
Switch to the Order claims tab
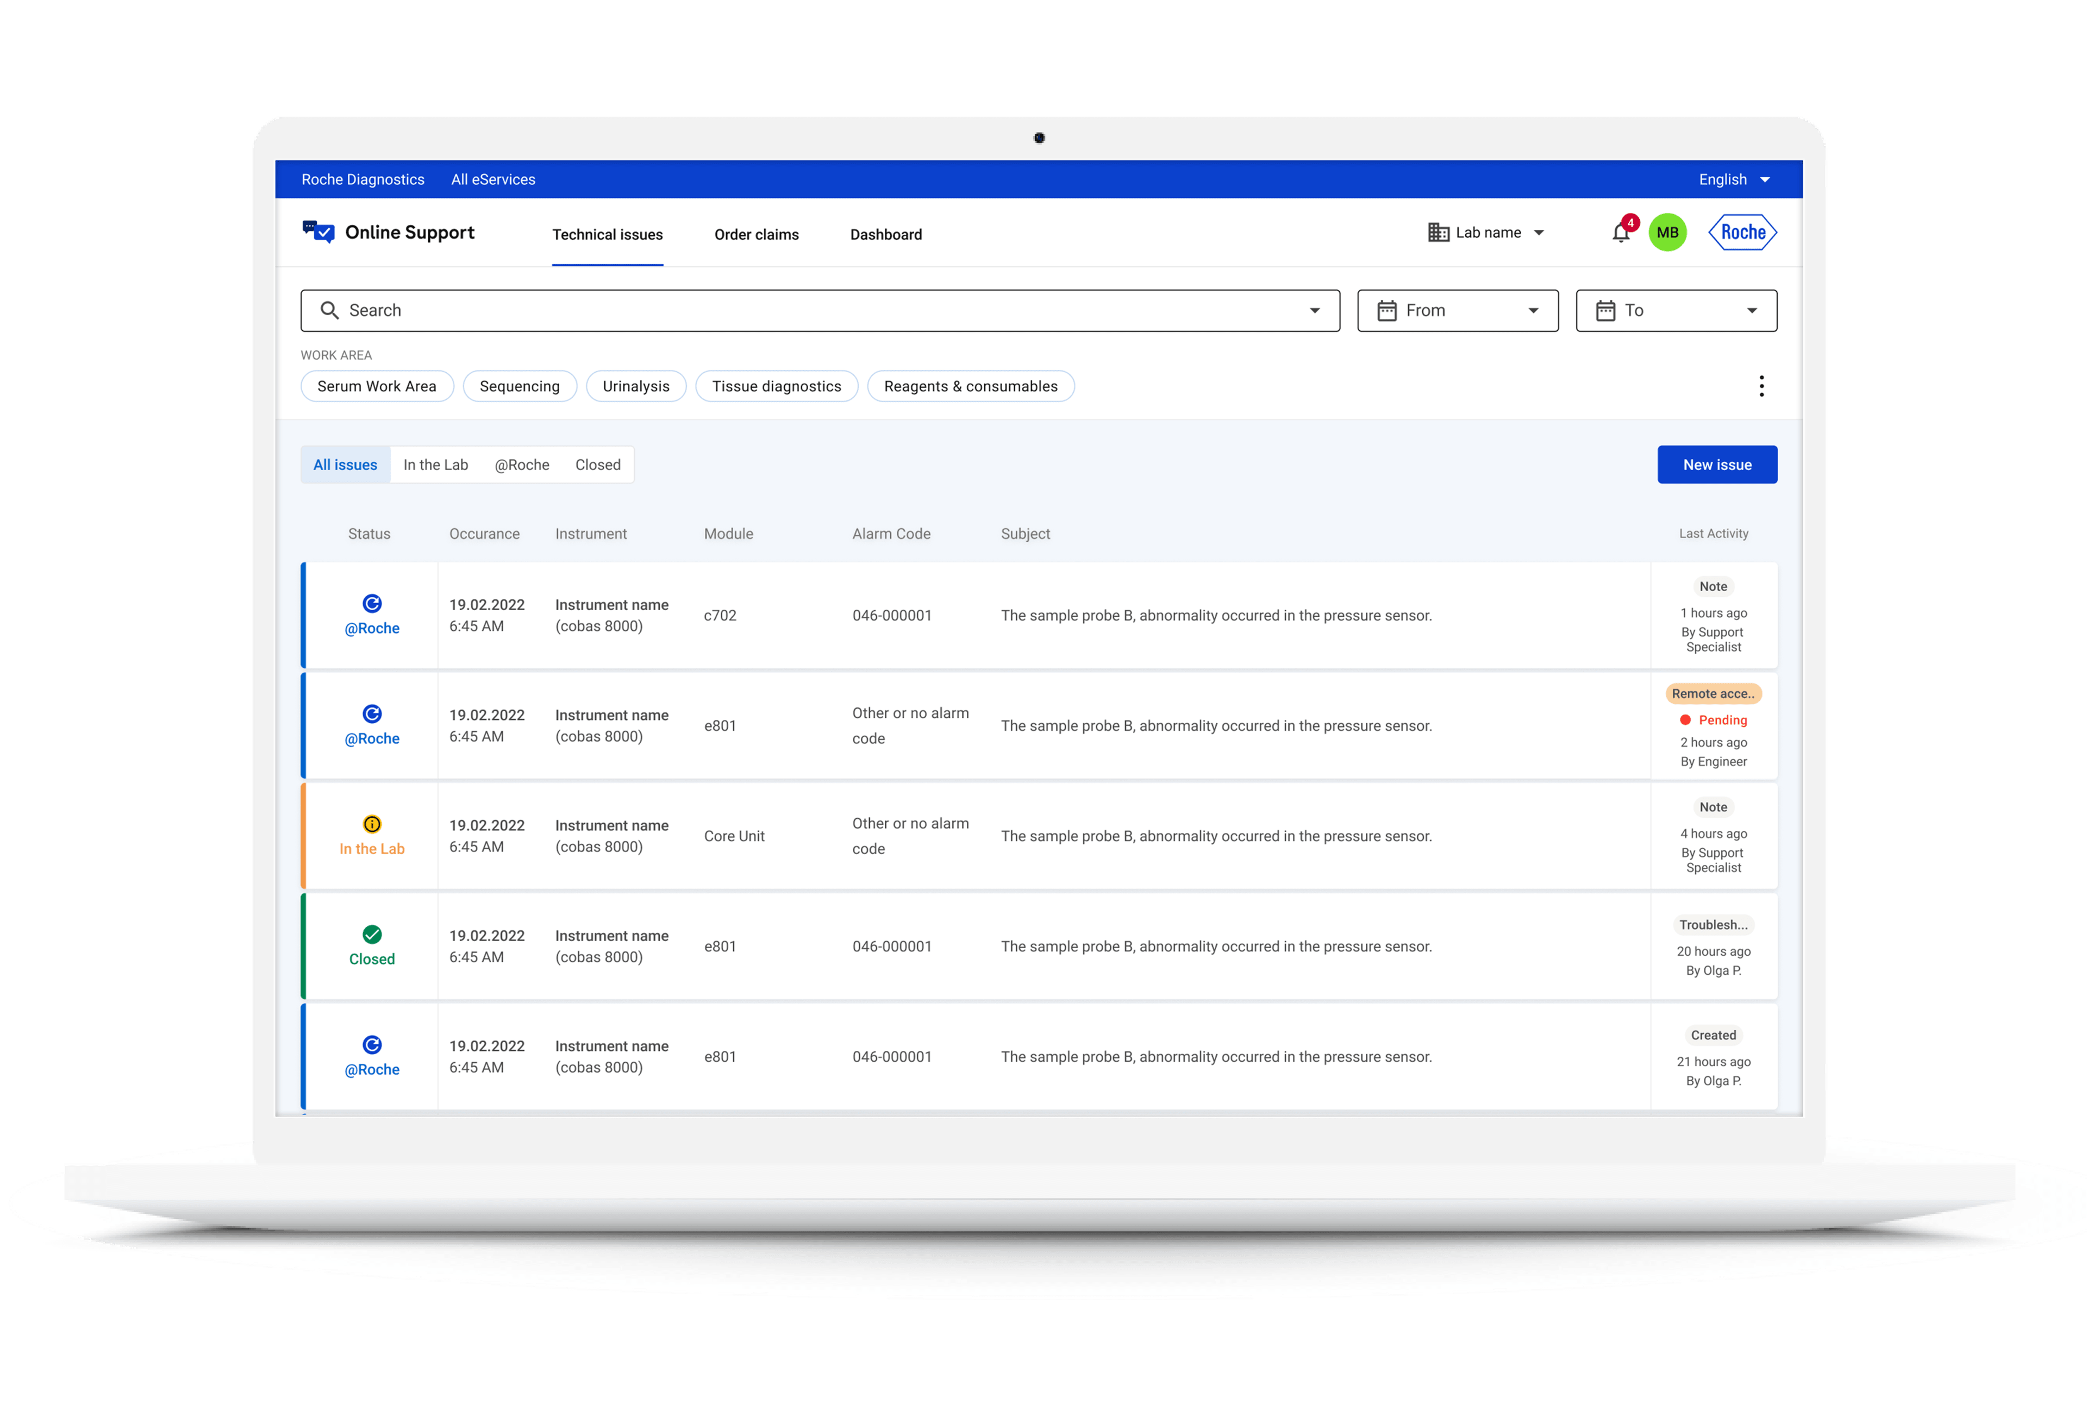click(756, 234)
